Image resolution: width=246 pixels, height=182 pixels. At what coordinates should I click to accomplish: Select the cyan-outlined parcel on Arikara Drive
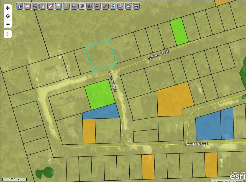[101, 55]
